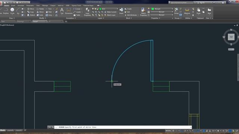Insert a Table annotation
The width and height of the screenshot is (239, 134).
click(77, 15)
